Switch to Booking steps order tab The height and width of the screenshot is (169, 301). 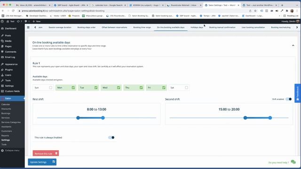[x=87, y=27]
